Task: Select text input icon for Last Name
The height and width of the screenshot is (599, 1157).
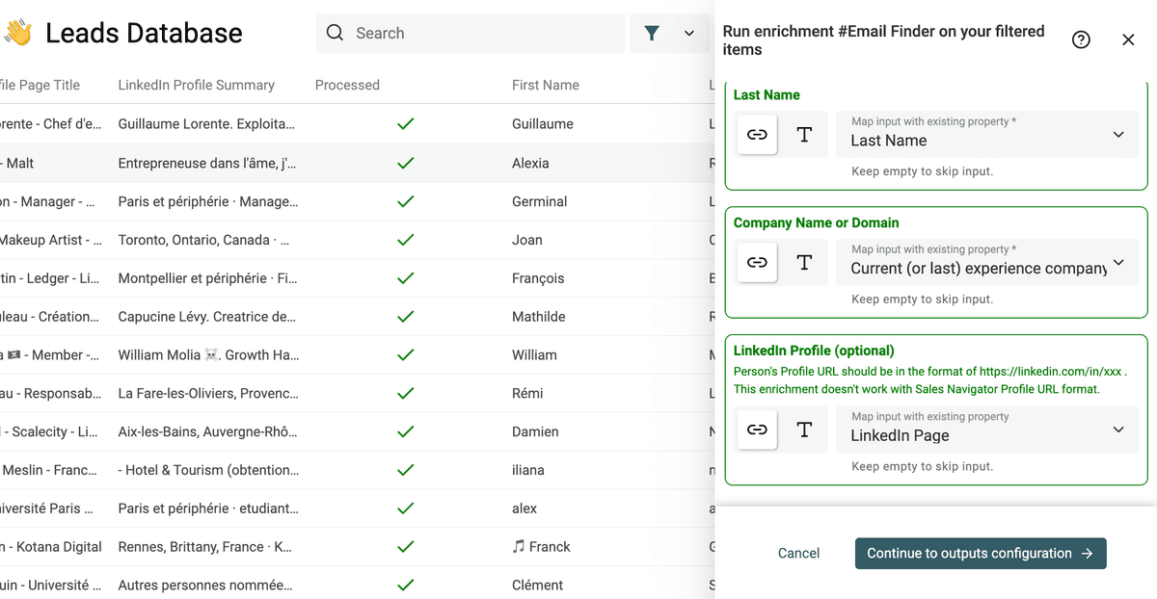Action: click(804, 135)
